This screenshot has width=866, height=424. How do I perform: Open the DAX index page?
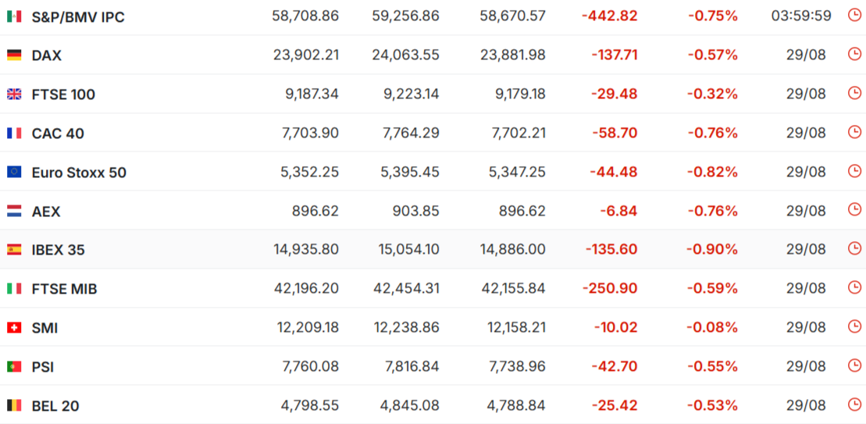coord(46,55)
